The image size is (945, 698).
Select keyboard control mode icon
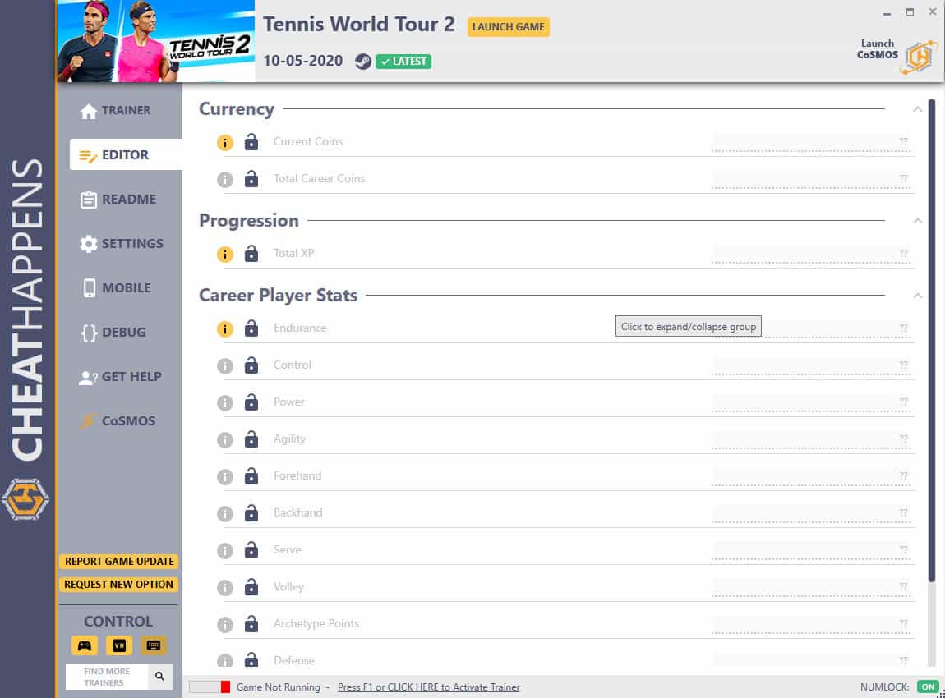coord(153,645)
